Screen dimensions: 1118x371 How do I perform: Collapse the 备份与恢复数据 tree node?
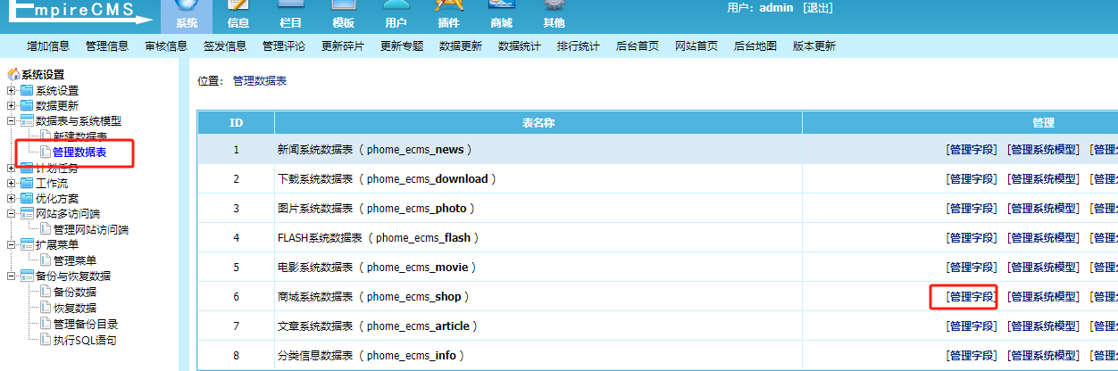(11, 276)
